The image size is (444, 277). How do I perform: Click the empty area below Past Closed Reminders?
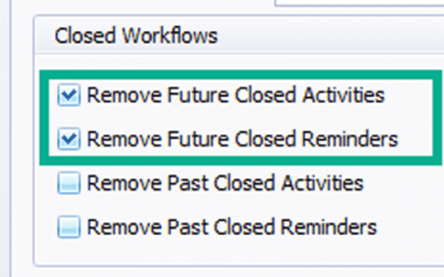click(x=239, y=252)
